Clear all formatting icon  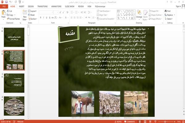click(x=68, y=12)
